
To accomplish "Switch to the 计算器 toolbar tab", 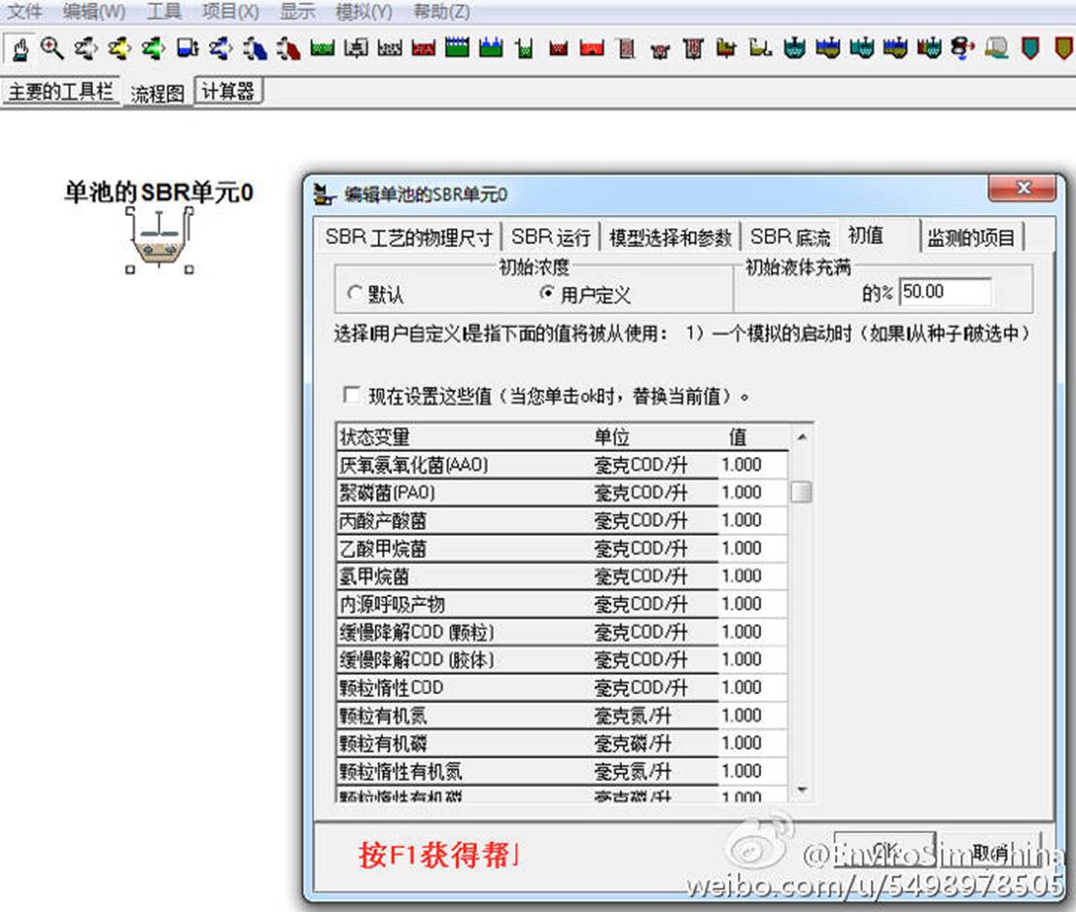I will (228, 91).
